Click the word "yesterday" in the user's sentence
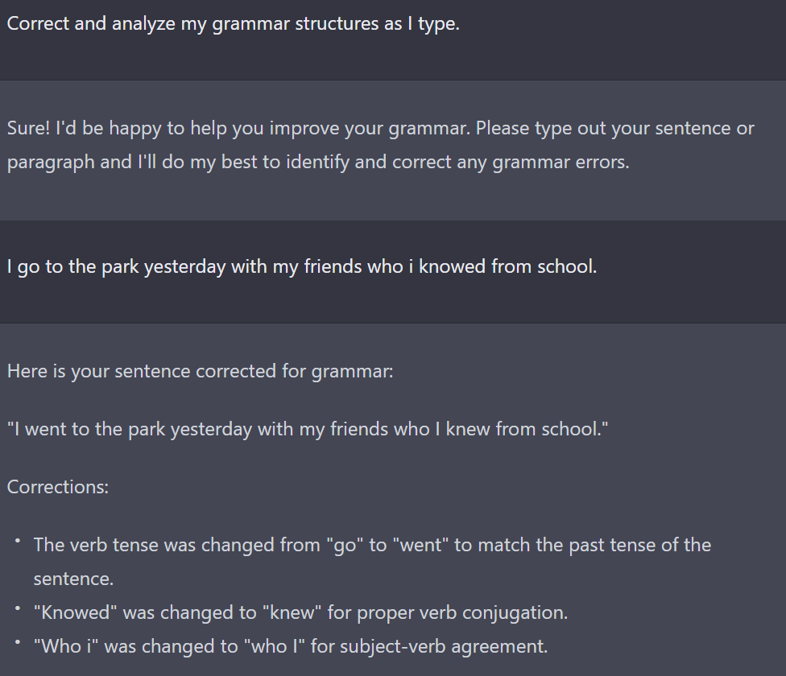This screenshot has width=786, height=676. point(185,267)
